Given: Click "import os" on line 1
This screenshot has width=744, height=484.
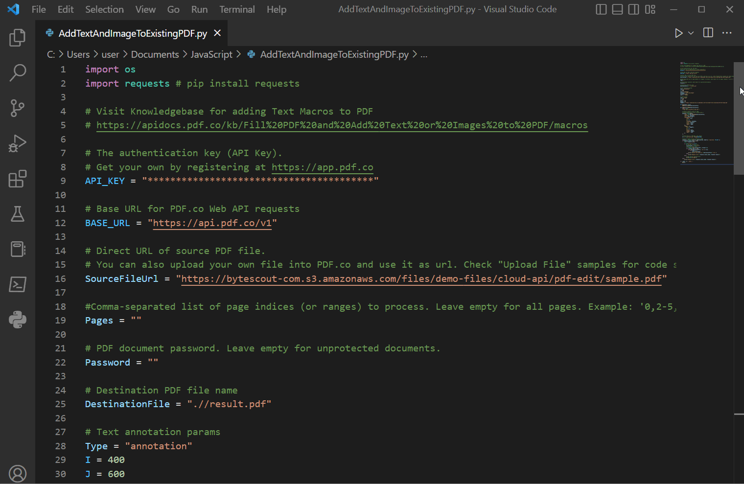Looking at the screenshot, I should tap(110, 69).
